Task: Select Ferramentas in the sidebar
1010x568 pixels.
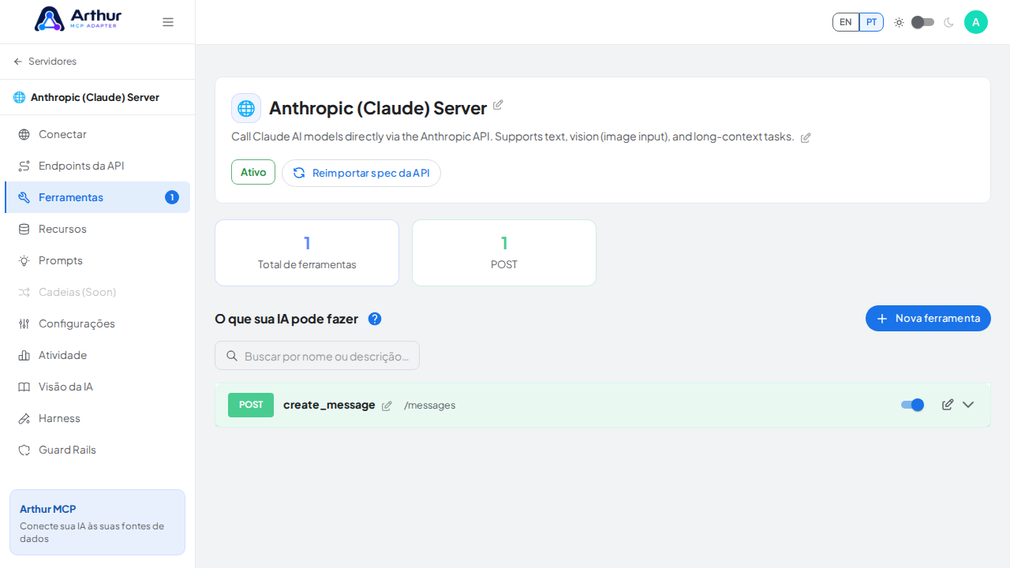Action: click(x=97, y=197)
